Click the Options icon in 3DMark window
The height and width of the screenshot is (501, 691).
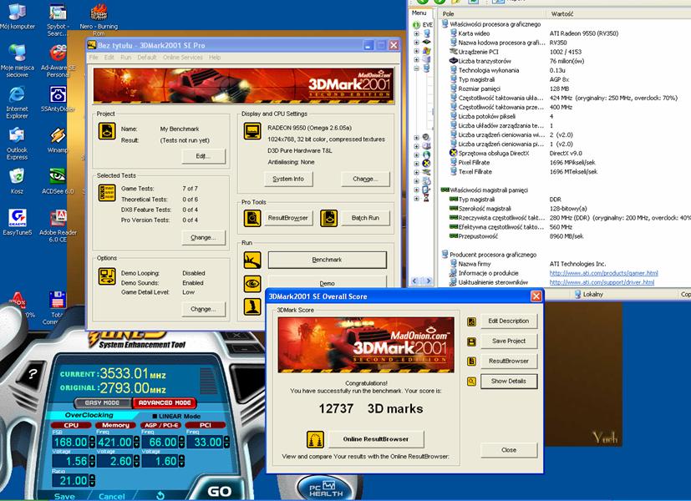(x=107, y=276)
